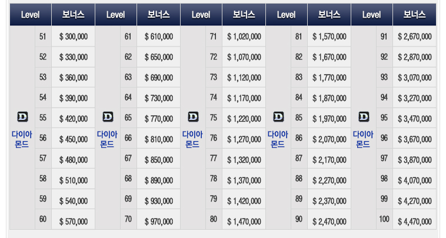446x238 pixels.
Task: Select the level 100 cell
Action: [384, 220]
